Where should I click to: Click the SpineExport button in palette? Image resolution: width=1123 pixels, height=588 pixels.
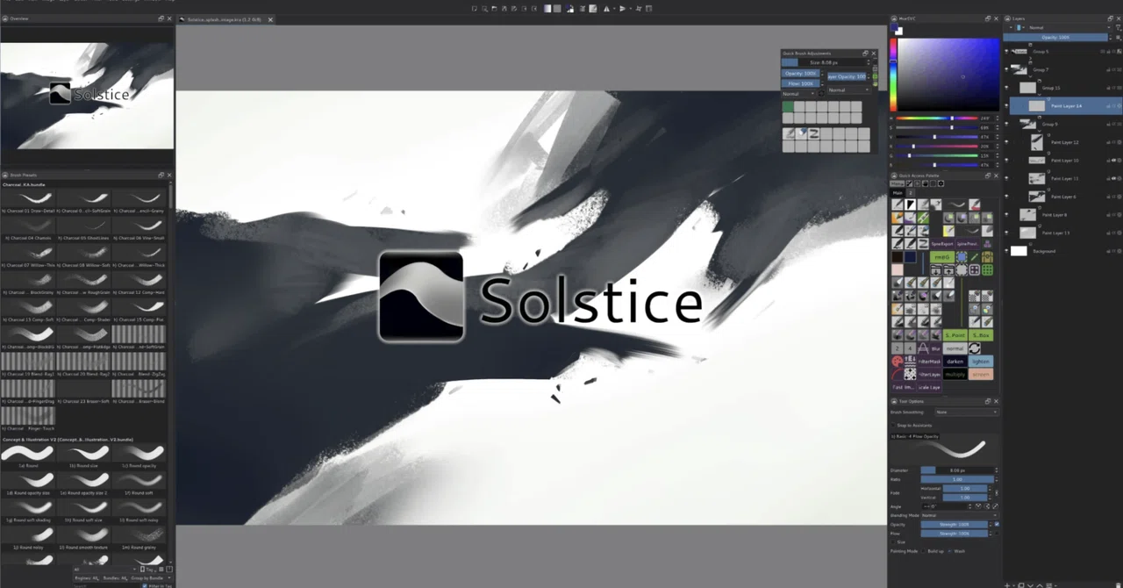[x=942, y=244]
